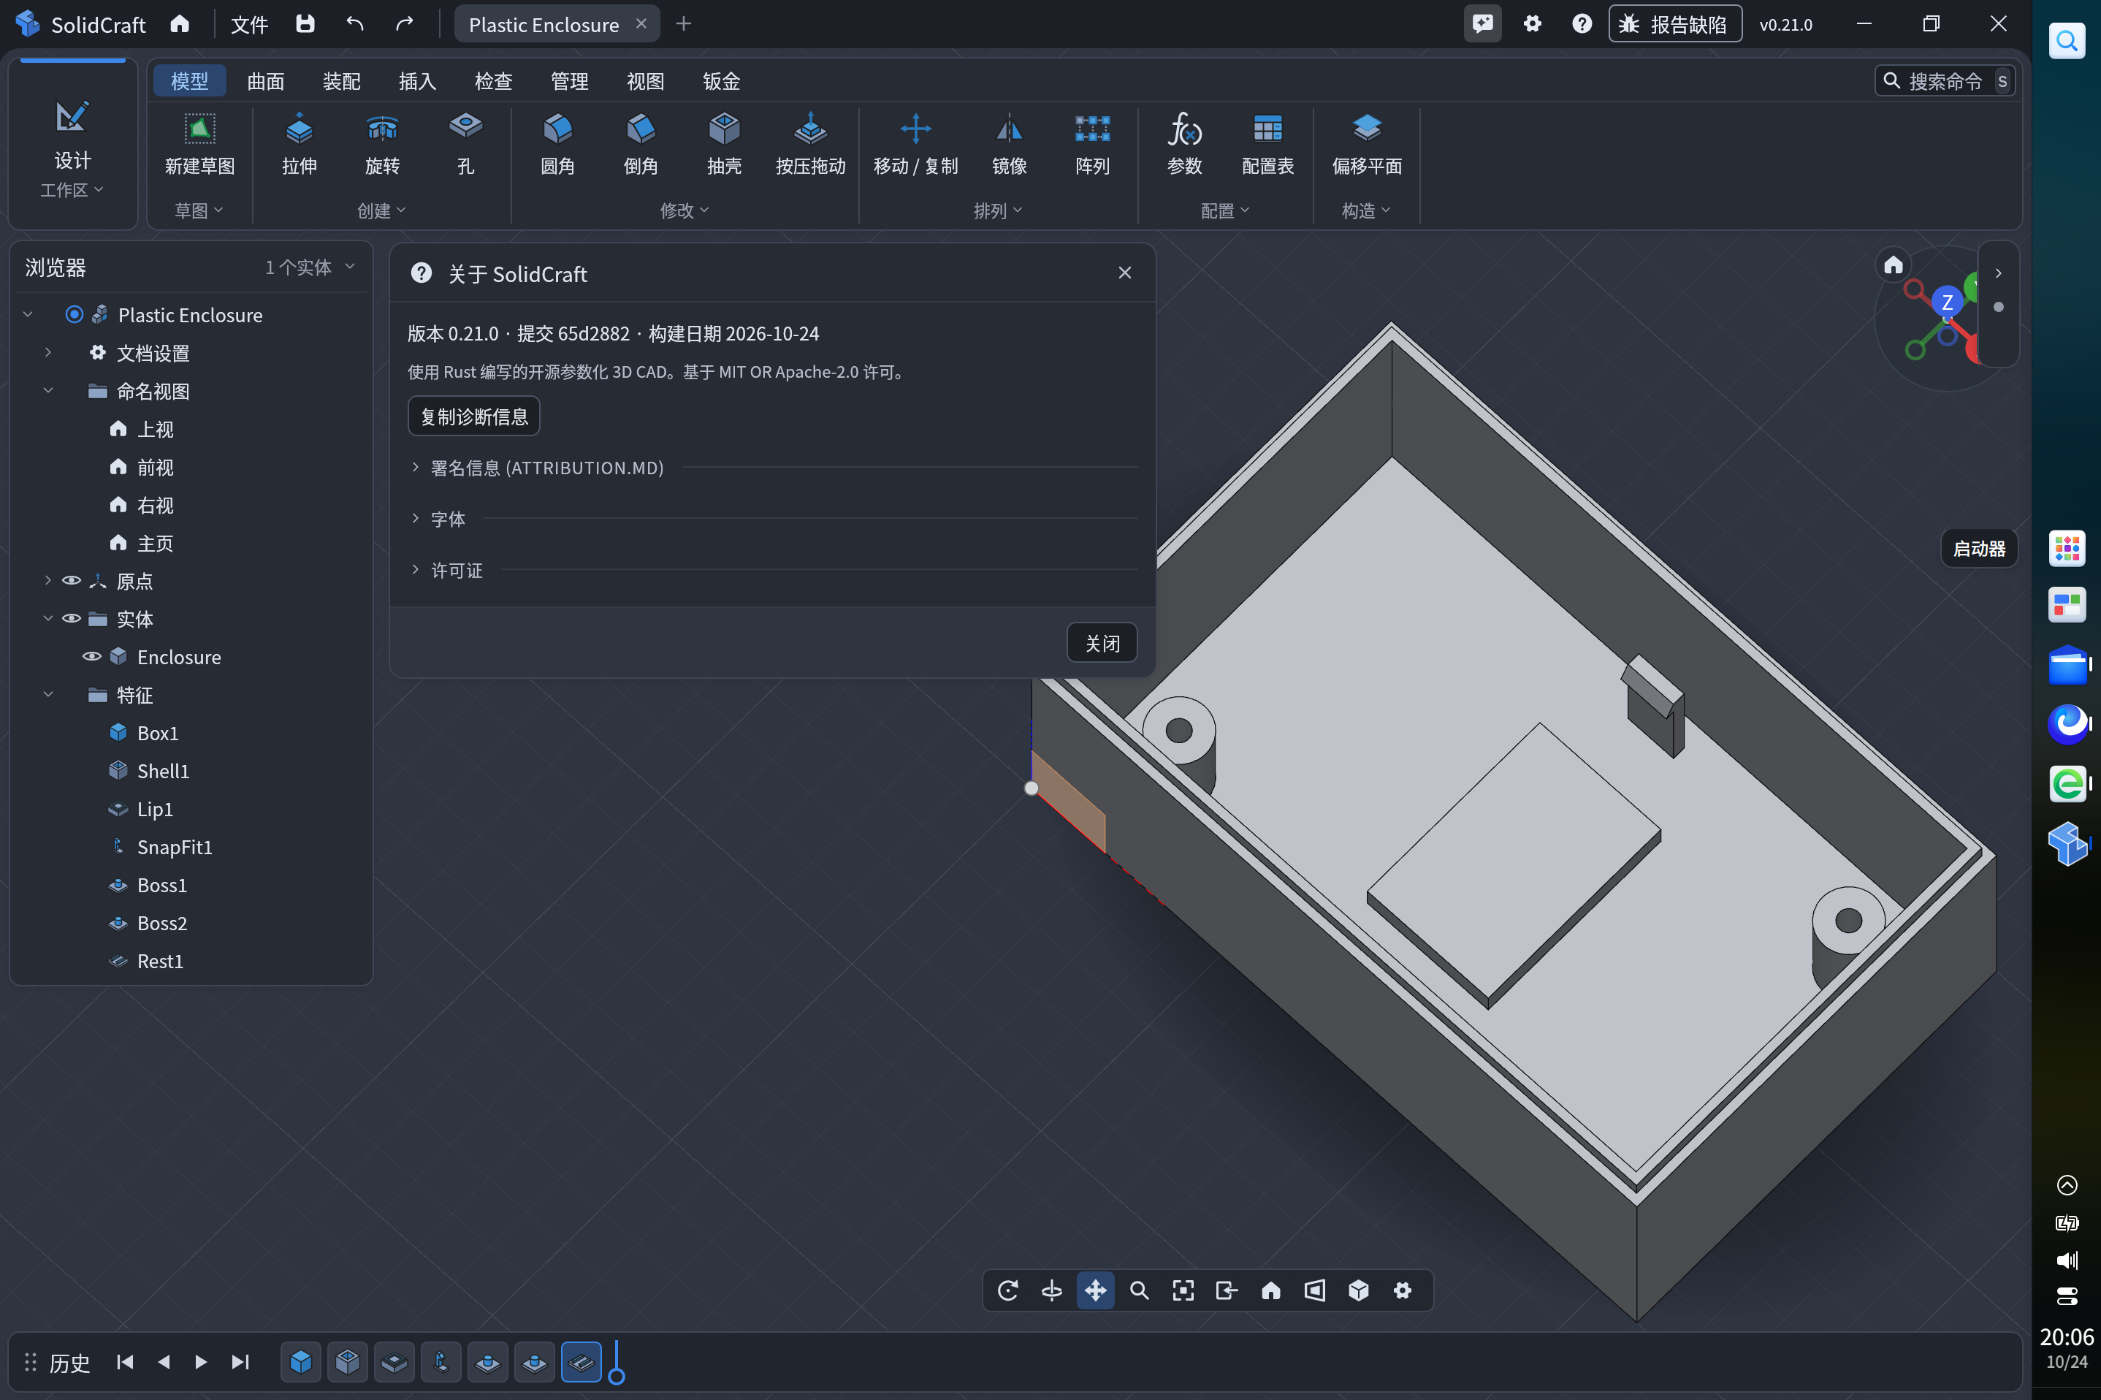Screen dimensions: 2101x1400
Task: Click the 镜像 mirror tool
Action: (x=1010, y=145)
